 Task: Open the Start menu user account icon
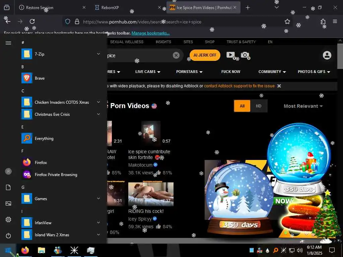pyautogui.click(x=8, y=171)
